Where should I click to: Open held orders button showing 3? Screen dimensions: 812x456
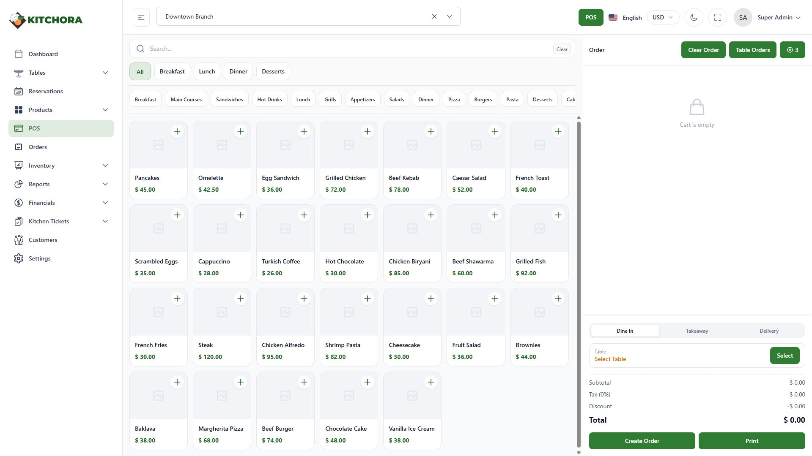point(792,50)
